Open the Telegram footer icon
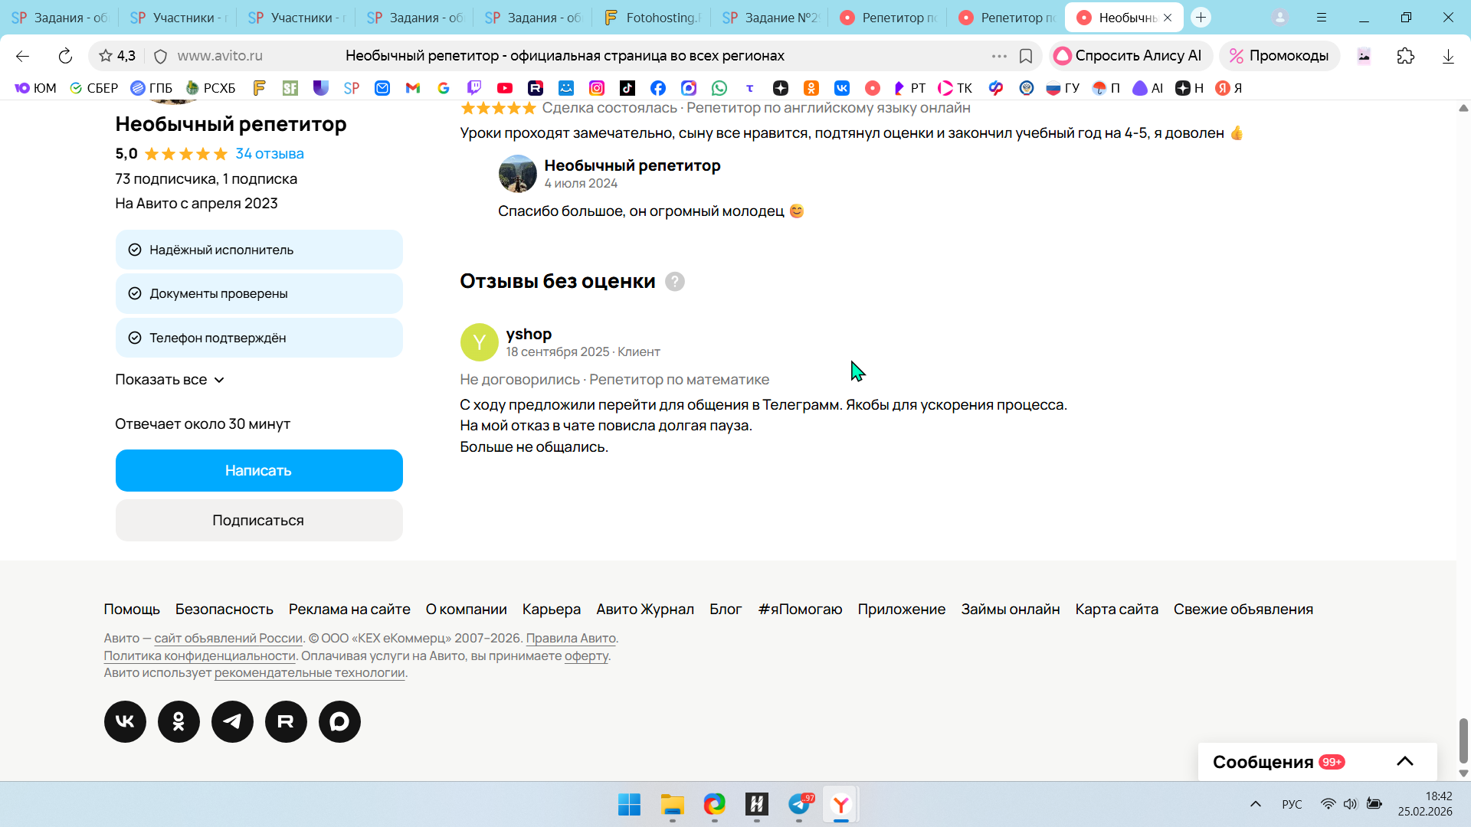 pos(232,721)
